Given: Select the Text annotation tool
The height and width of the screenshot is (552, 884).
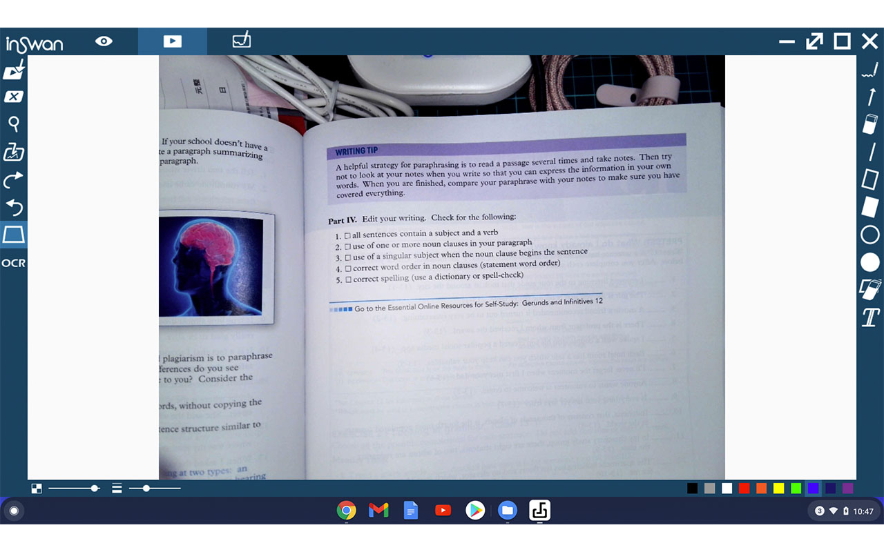Looking at the screenshot, I should click(869, 317).
